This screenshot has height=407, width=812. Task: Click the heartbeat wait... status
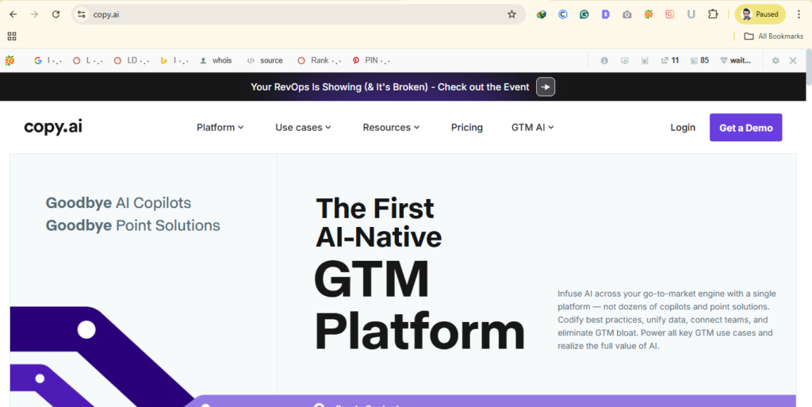pos(736,60)
